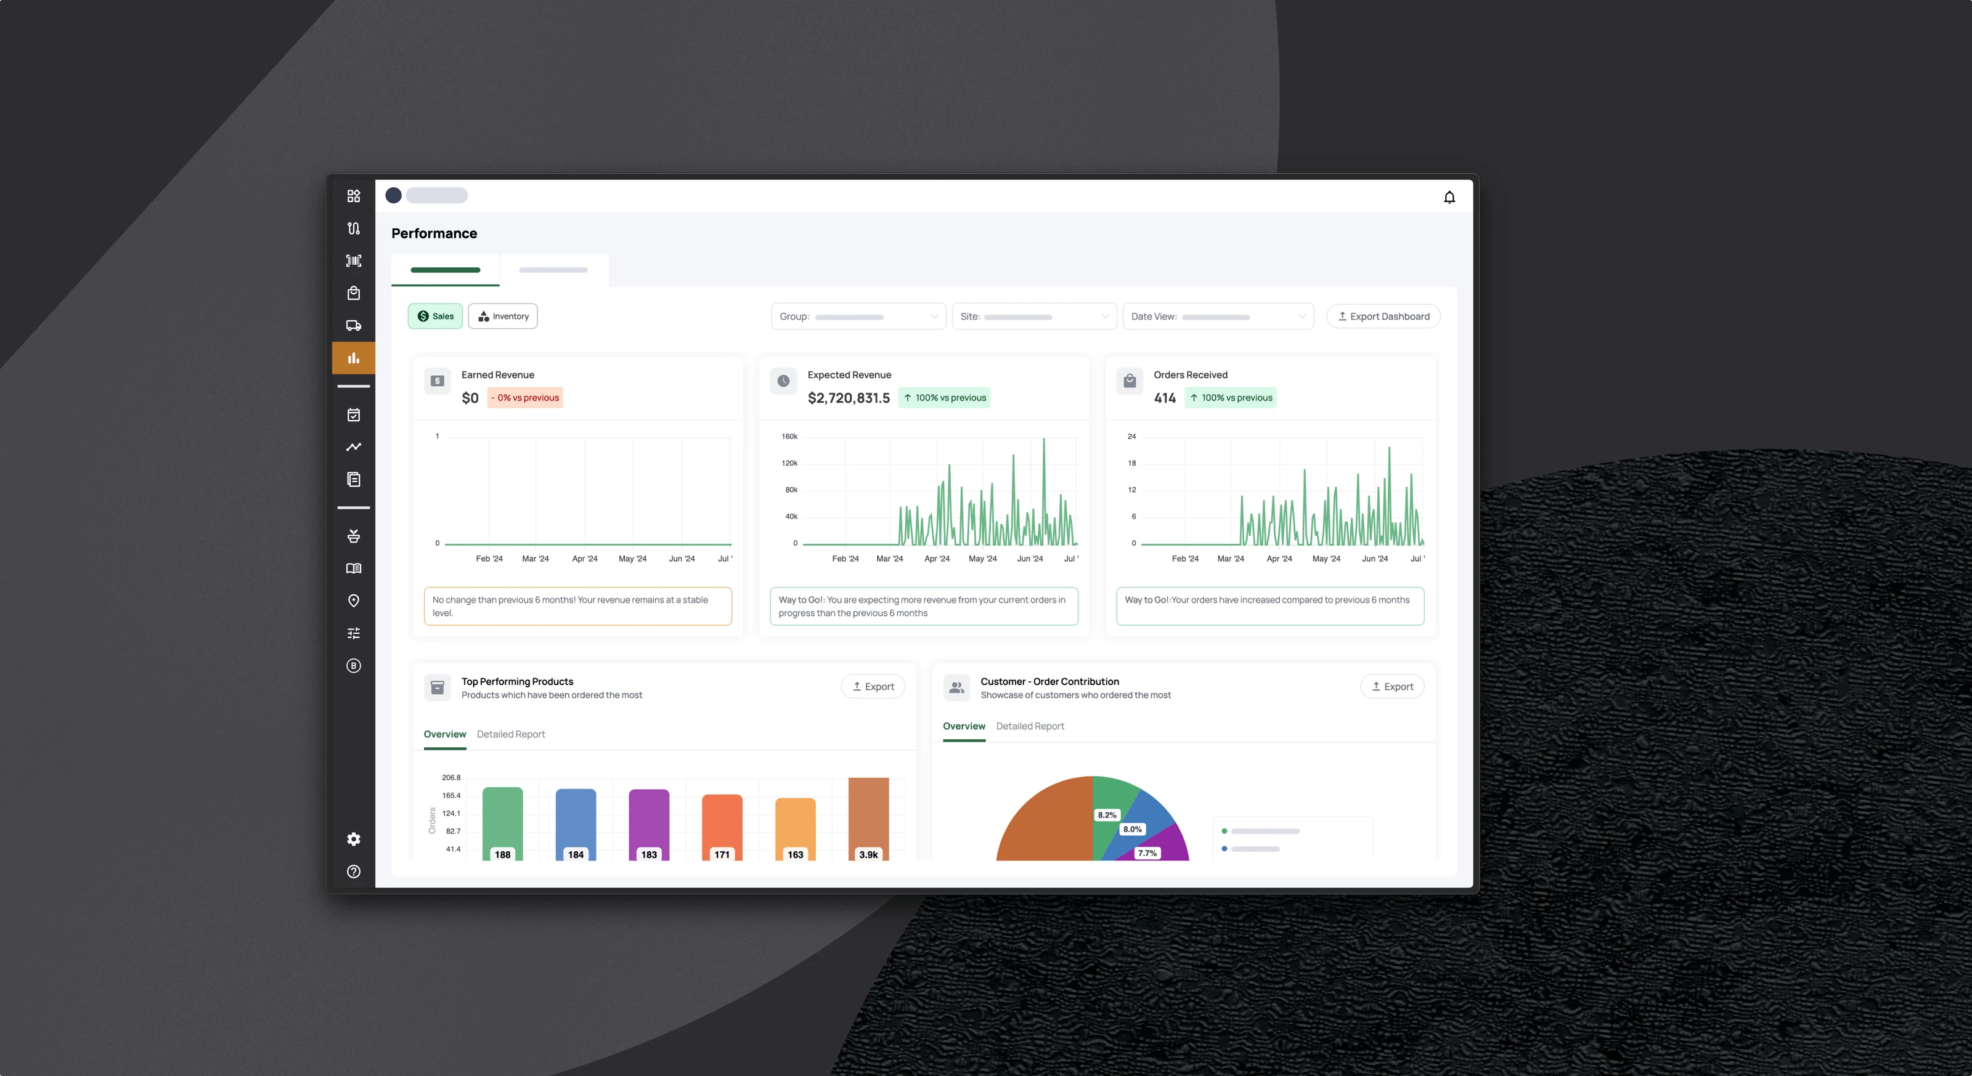Screen dimensions: 1972x1076
Task: Toggle the Sales view chip
Action: 435,316
